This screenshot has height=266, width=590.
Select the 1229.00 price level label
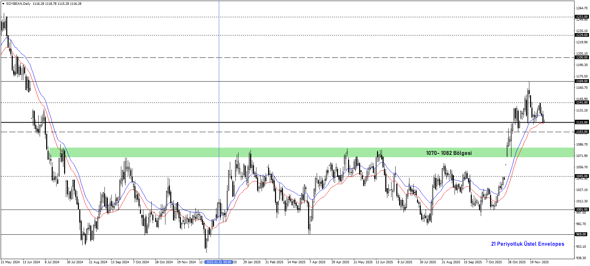click(x=582, y=35)
